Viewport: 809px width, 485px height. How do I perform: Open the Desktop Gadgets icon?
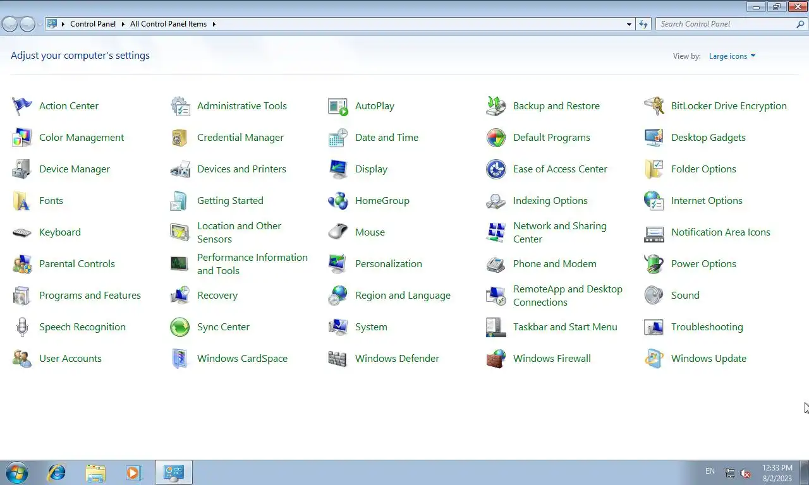pyautogui.click(x=654, y=138)
